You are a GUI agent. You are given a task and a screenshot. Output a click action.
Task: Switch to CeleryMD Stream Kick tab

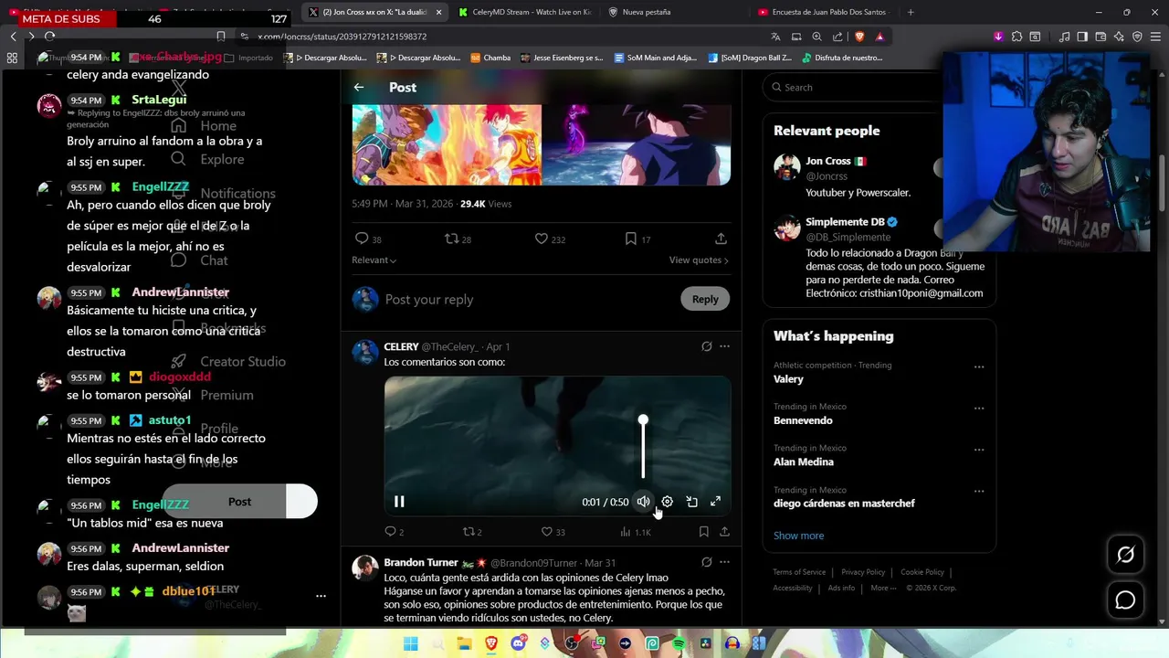pos(524,12)
